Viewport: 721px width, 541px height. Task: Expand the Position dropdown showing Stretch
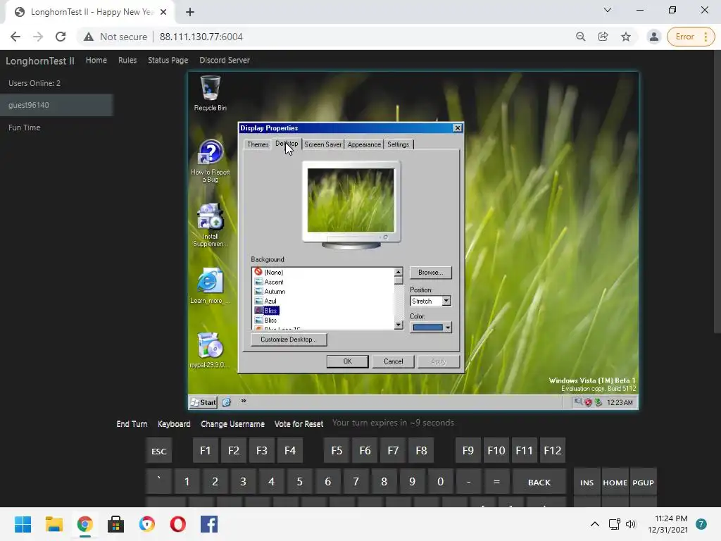tap(446, 301)
